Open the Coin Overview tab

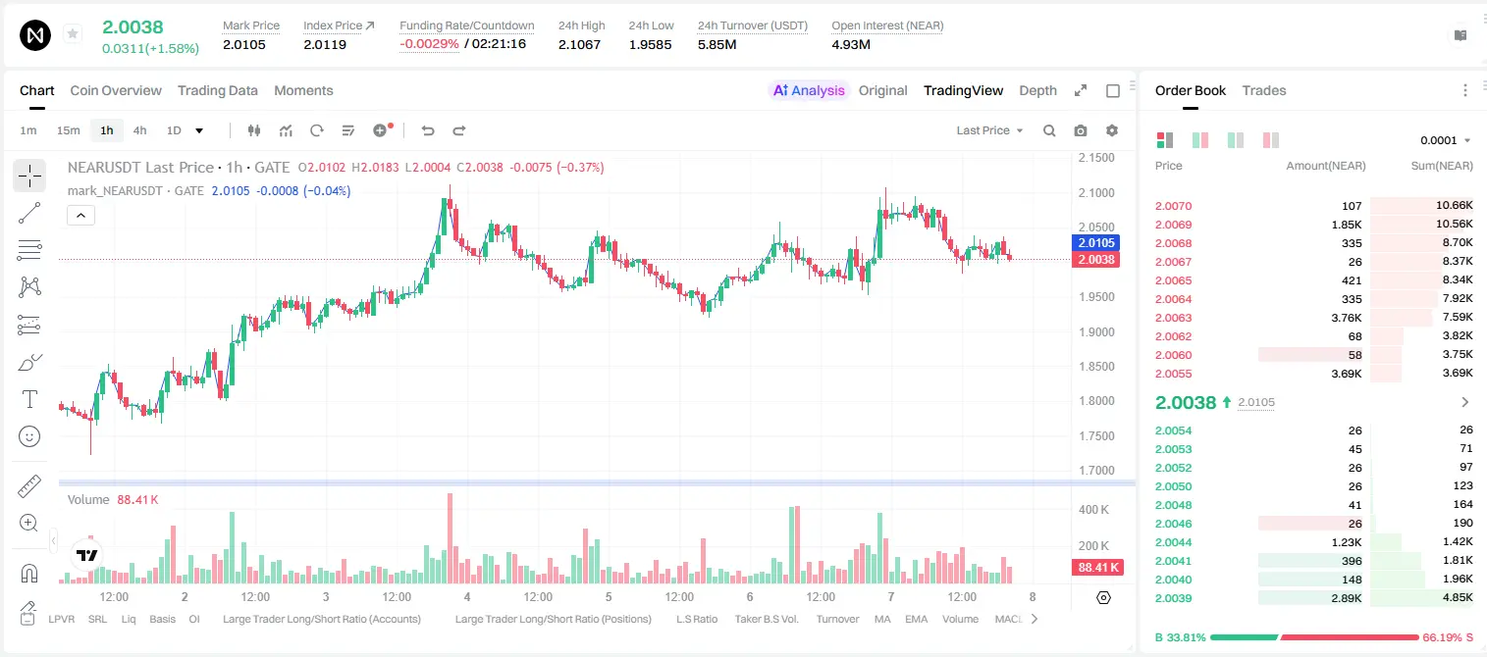point(116,90)
